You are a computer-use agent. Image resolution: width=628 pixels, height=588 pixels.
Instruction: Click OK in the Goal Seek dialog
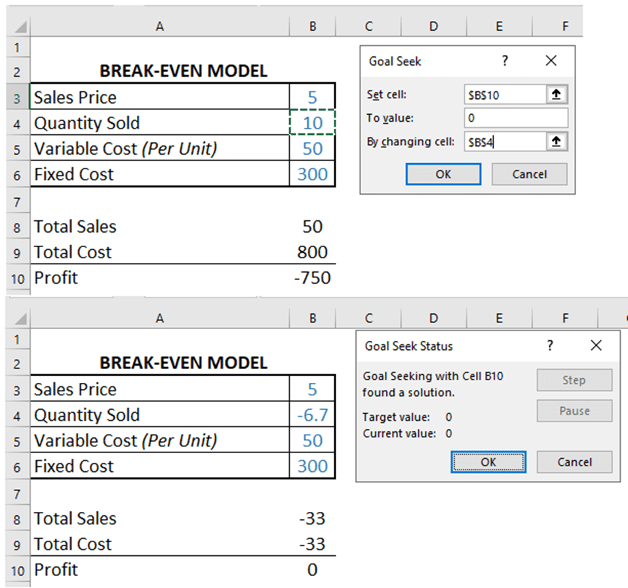(443, 174)
